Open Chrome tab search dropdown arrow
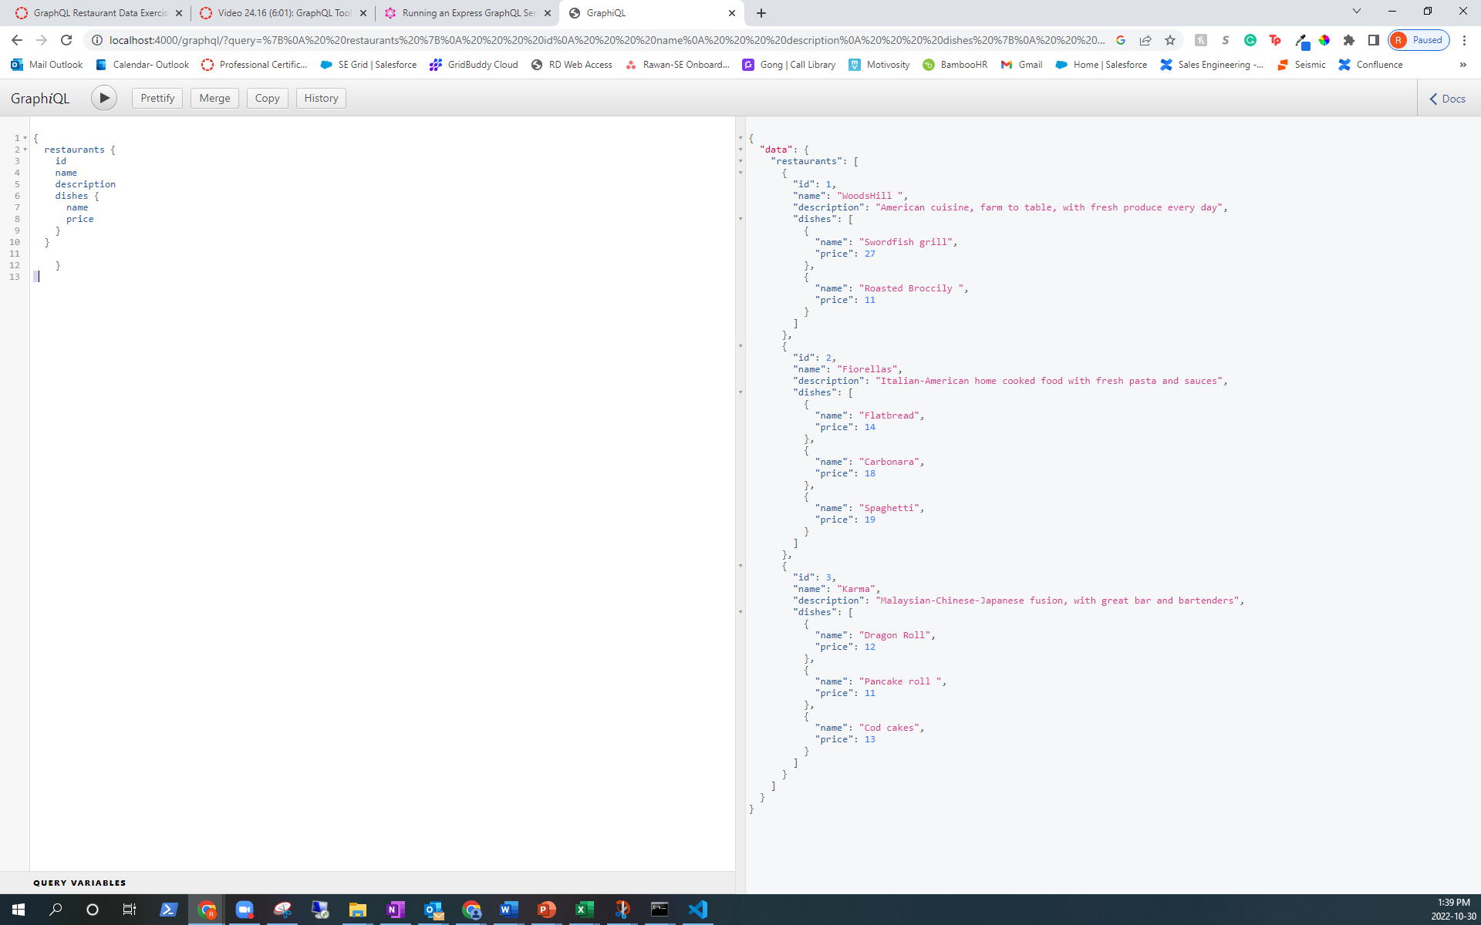Screen dimensions: 1481x925 [1357, 12]
